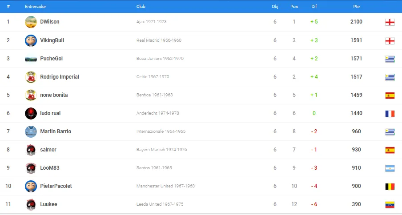Viewport: 402px width, 215px height.
Task: Click the 1517 points value
Action: pos(356,76)
